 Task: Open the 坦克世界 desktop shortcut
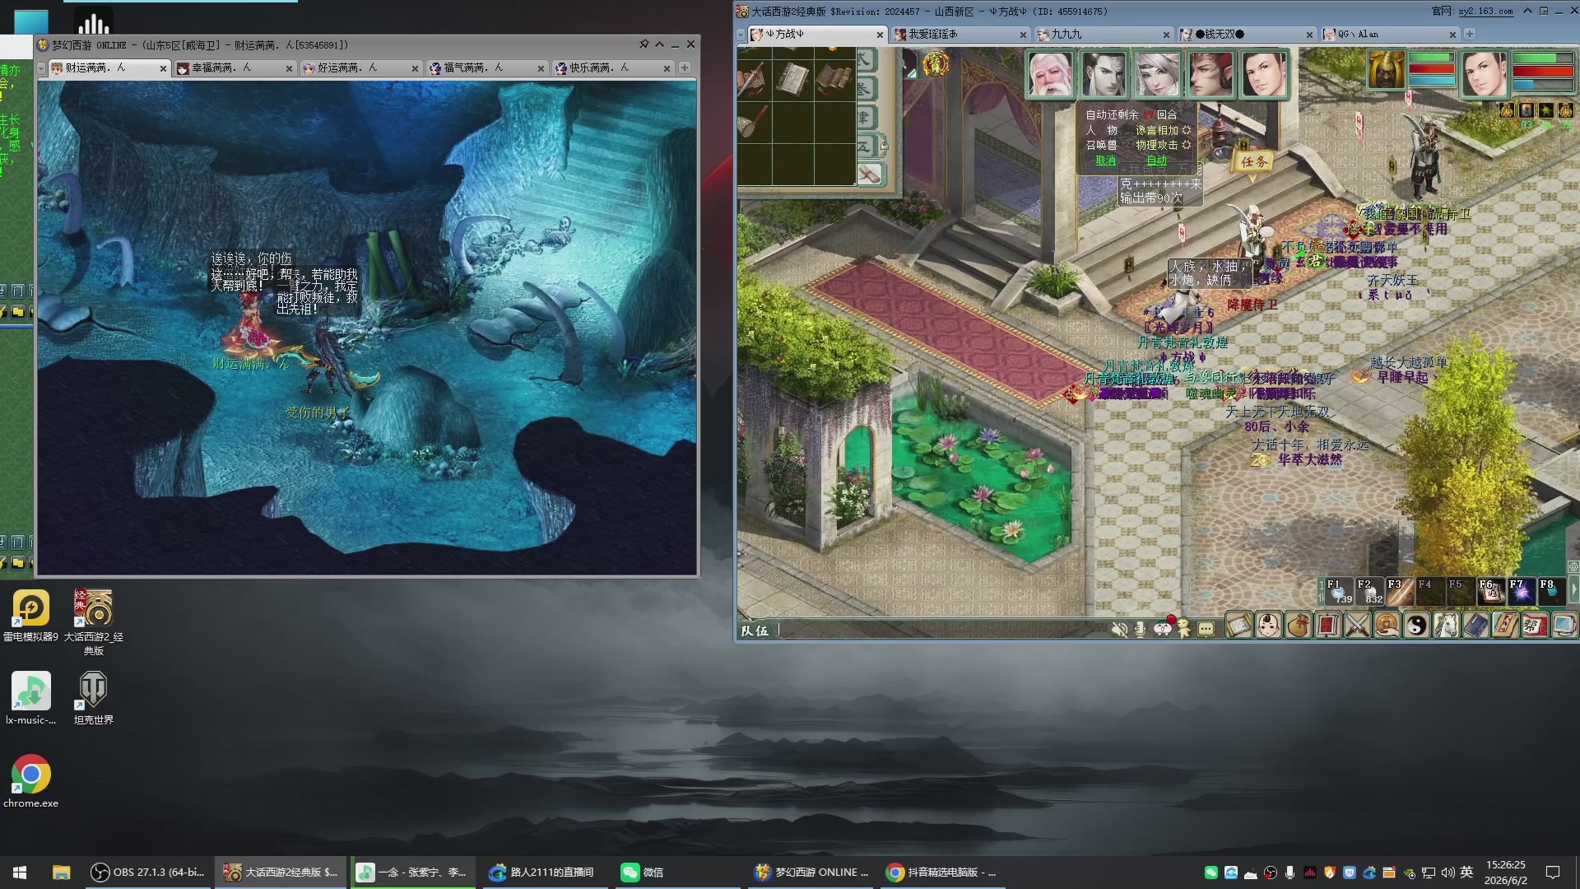[94, 698]
